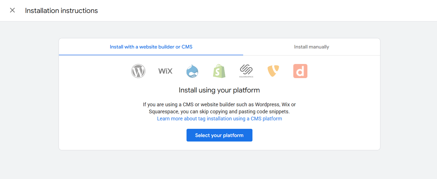Click the paragraph starting 'If you are using a CMS'
437x179 pixels.
click(219, 108)
